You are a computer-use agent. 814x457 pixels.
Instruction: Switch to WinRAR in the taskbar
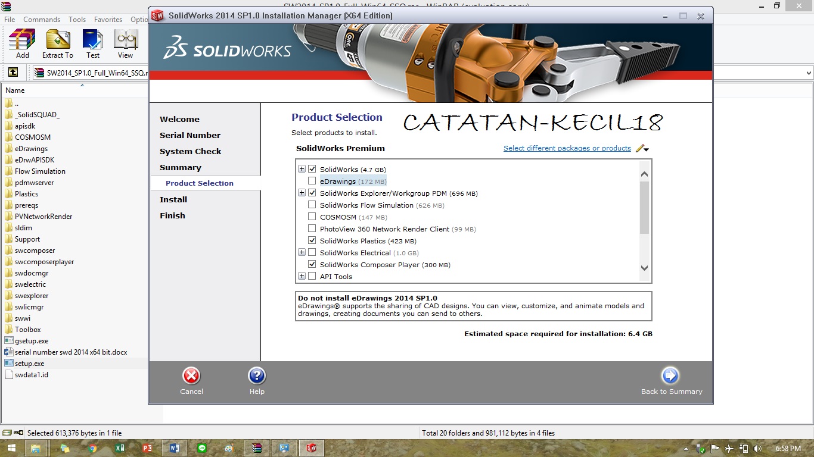click(257, 448)
